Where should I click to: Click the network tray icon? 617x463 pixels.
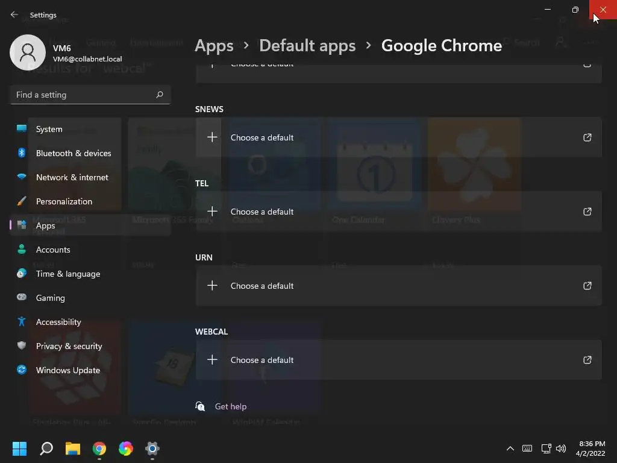(546, 449)
